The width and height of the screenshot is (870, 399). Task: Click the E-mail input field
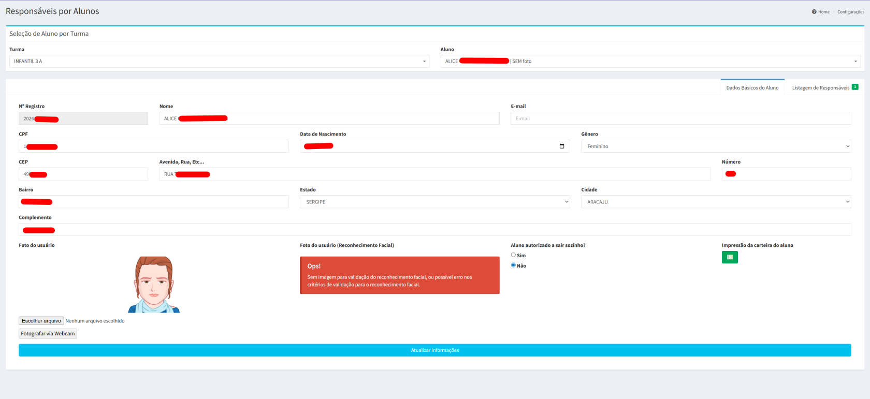click(x=681, y=119)
